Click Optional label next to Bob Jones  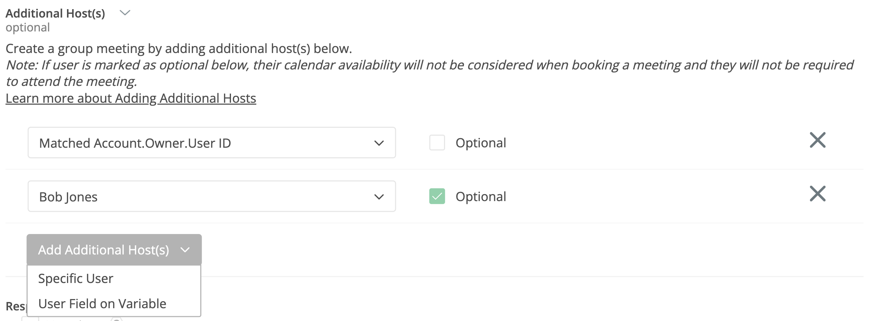coord(480,197)
